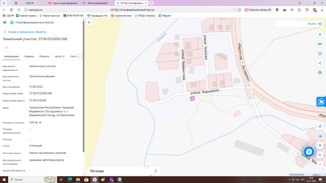Open the overview mini-map tool
This screenshot has height=183, width=326.
pyautogui.click(x=320, y=136)
